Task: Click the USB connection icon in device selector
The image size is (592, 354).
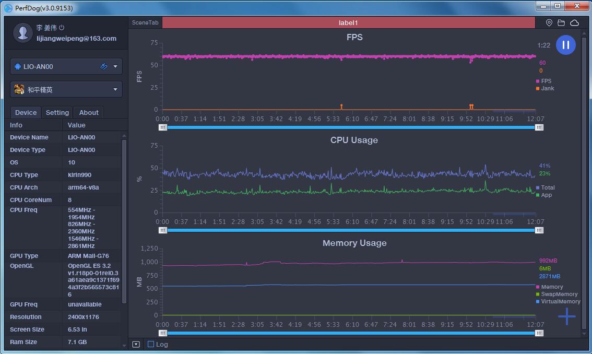Action: coord(104,66)
